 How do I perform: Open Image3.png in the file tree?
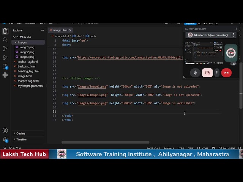click(x=27, y=57)
